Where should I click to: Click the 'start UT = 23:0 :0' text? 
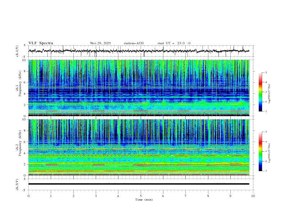click(174, 43)
